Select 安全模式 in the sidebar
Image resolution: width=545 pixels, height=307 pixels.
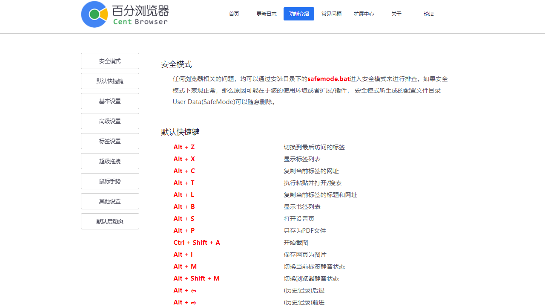110,61
